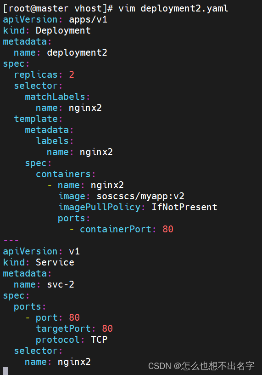Viewport: 262px width, 375px height.
Task: Click the targetPort value 80
Action: [x=107, y=329]
